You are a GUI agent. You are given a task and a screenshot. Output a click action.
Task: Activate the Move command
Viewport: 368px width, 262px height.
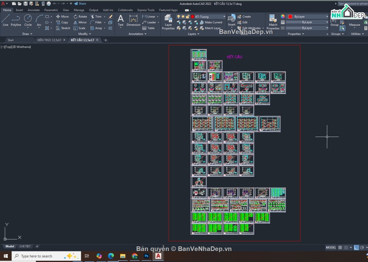coord(62,17)
